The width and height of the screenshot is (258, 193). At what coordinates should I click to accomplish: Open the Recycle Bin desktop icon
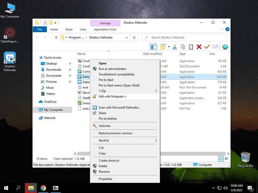[x=245, y=159]
